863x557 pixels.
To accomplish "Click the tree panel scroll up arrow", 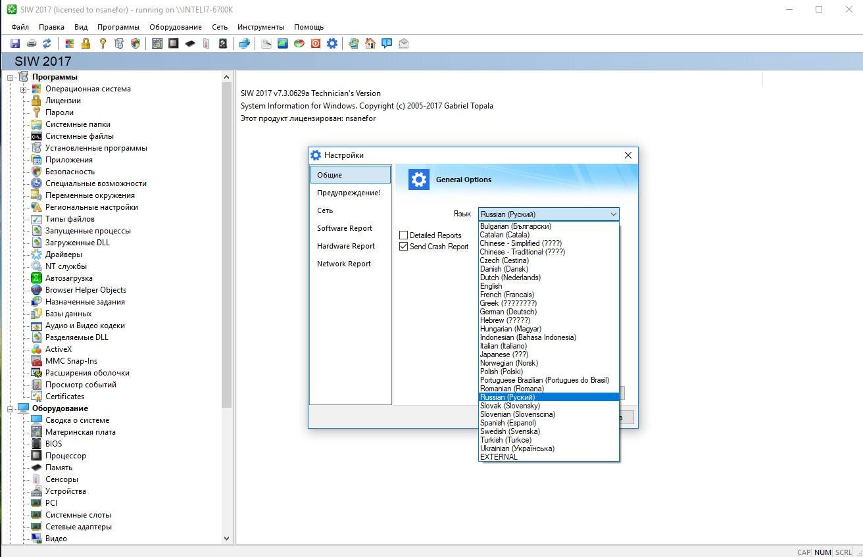I will coord(227,77).
